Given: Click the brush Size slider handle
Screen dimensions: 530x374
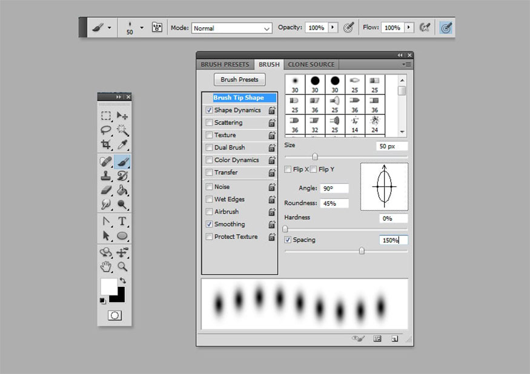Looking at the screenshot, I should (x=315, y=157).
